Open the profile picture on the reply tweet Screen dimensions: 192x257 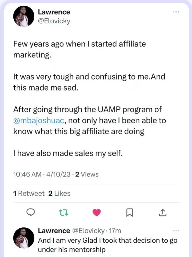[24, 238]
